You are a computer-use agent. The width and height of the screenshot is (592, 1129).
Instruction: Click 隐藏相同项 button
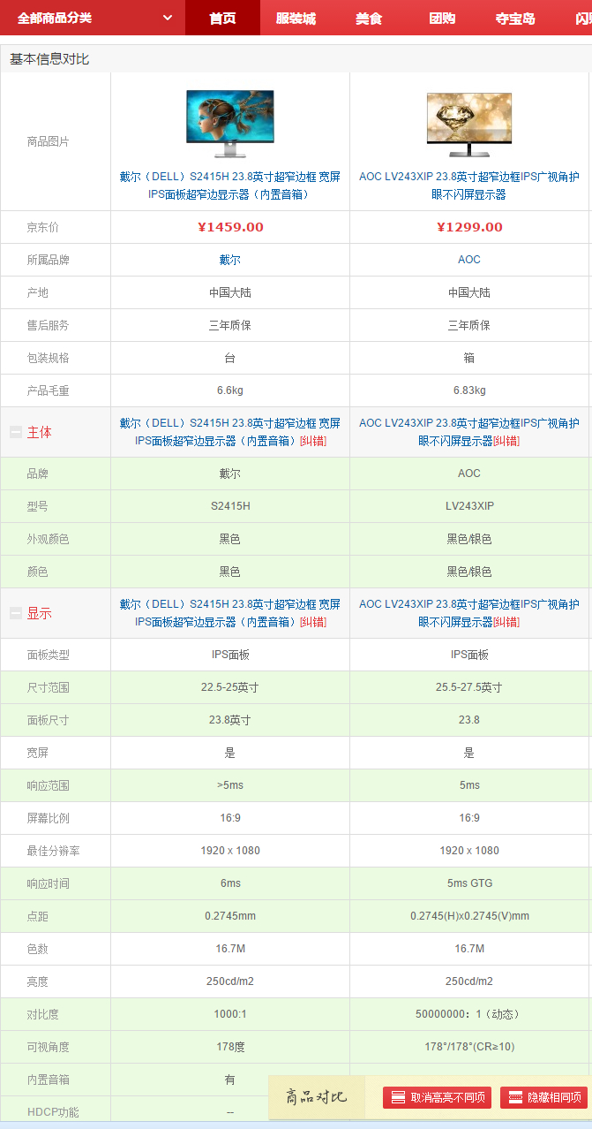click(543, 1097)
